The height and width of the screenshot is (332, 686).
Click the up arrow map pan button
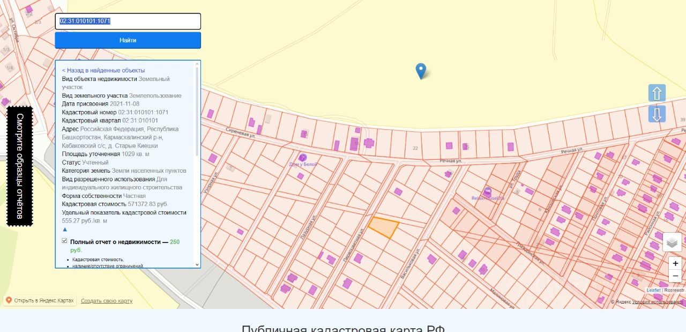[x=657, y=93]
